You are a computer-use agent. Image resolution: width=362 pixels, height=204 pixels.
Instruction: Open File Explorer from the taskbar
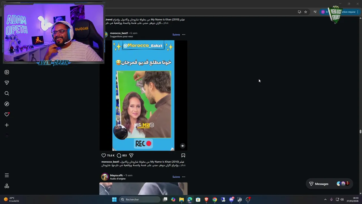(182, 199)
